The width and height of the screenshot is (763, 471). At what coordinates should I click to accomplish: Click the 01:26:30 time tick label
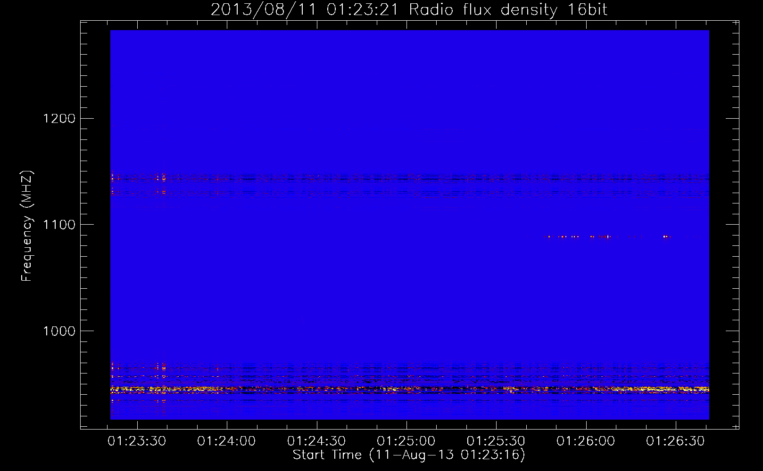point(675,441)
